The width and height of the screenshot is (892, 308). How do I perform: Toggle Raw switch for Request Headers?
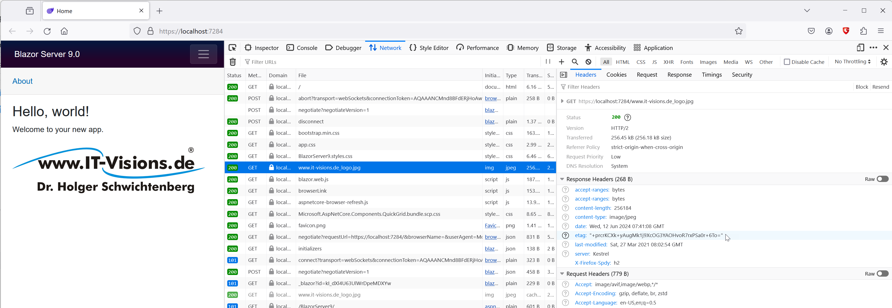[882, 274]
